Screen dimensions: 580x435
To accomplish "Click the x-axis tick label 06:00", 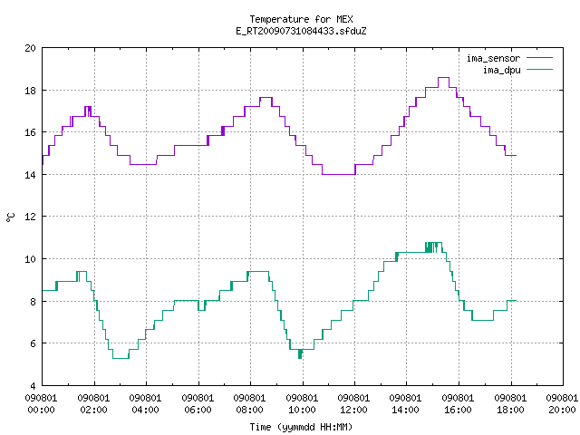I will [x=198, y=410].
